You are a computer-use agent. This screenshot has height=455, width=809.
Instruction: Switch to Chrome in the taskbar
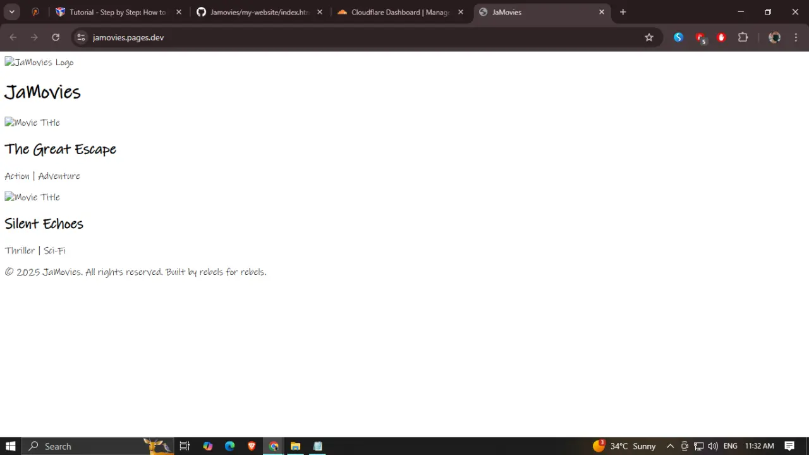click(x=274, y=446)
